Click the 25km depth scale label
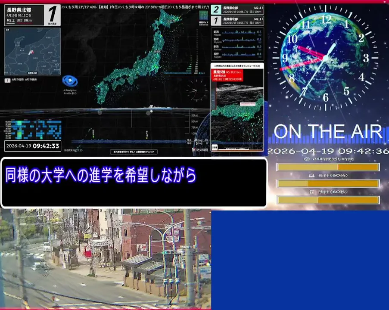This screenshot has height=310, width=389. pyautogui.click(x=195, y=115)
